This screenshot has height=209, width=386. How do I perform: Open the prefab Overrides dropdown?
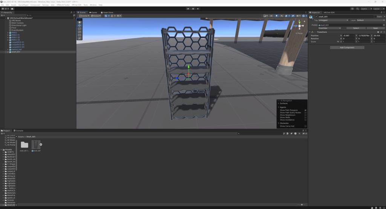pos(329,28)
